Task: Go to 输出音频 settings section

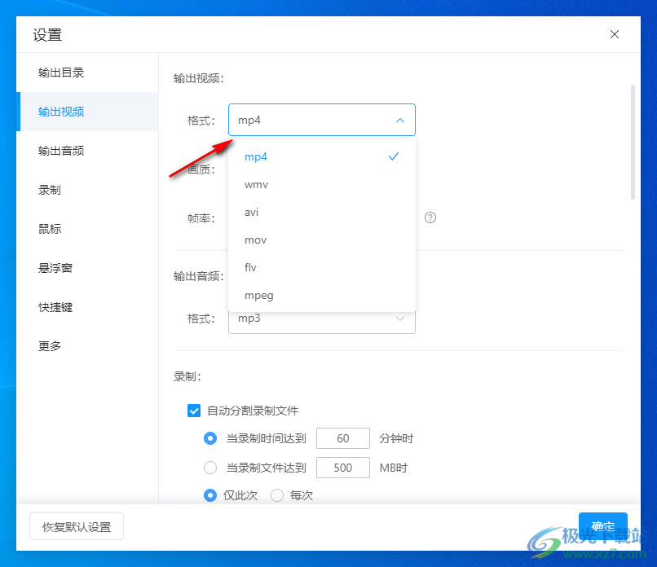Action: (87, 151)
